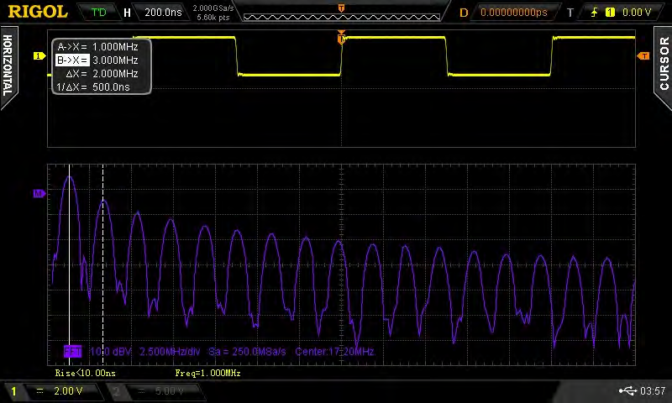Click the solid cursor A line in FFT
This screenshot has width=672, height=403.
coord(70,264)
